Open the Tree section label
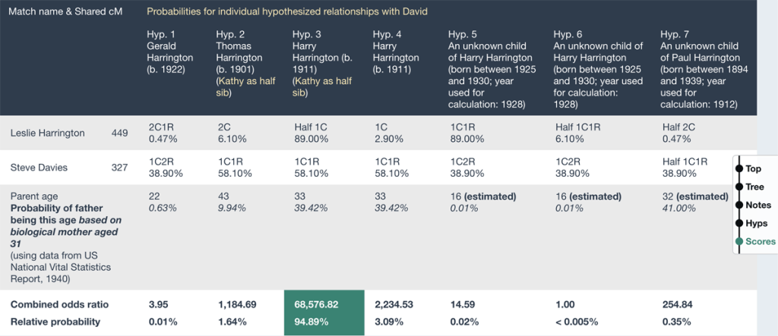 coord(754,187)
